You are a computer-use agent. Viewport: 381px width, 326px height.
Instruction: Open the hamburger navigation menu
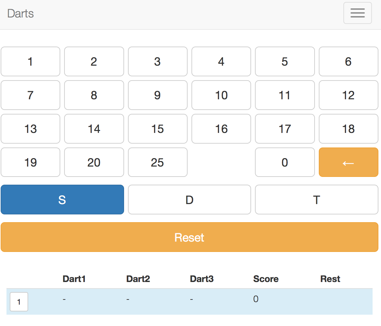click(x=357, y=13)
